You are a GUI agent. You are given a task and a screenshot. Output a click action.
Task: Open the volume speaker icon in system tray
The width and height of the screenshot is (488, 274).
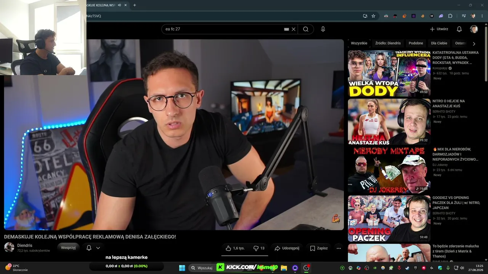tap(462, 268)
